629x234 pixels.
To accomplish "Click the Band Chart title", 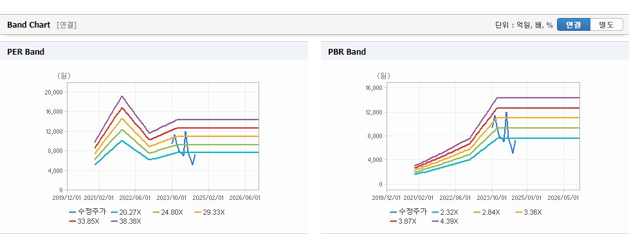I will [28, 25].
